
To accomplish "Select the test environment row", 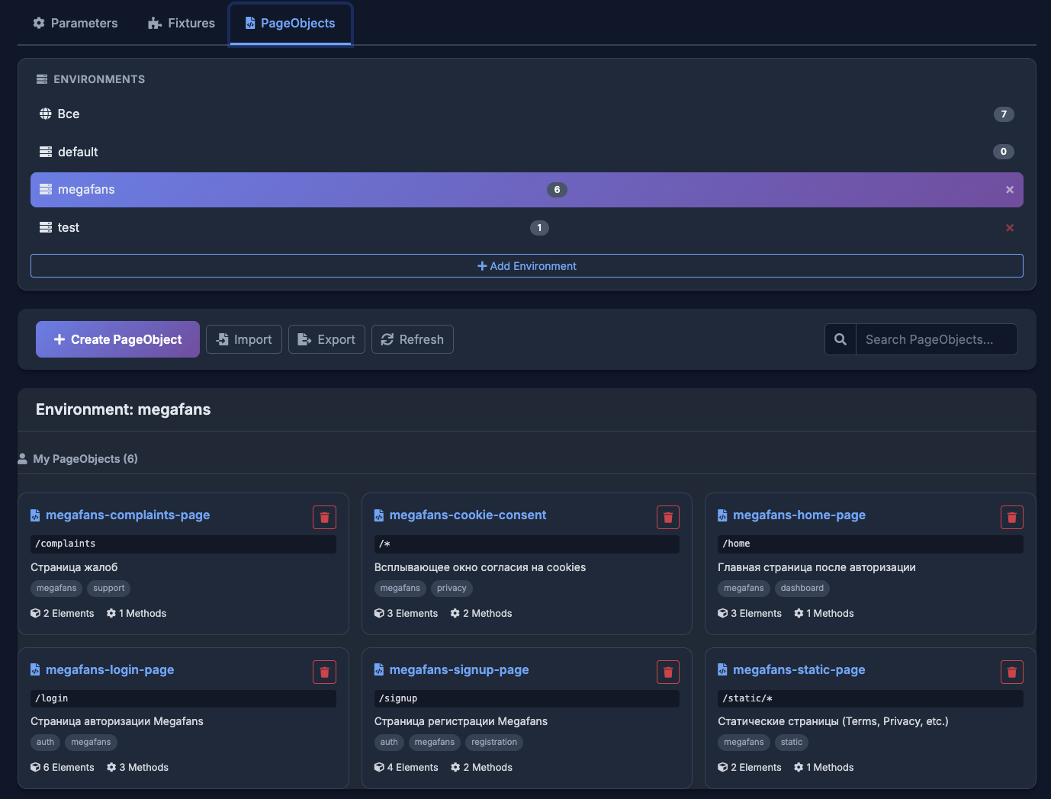I will 69,228.
